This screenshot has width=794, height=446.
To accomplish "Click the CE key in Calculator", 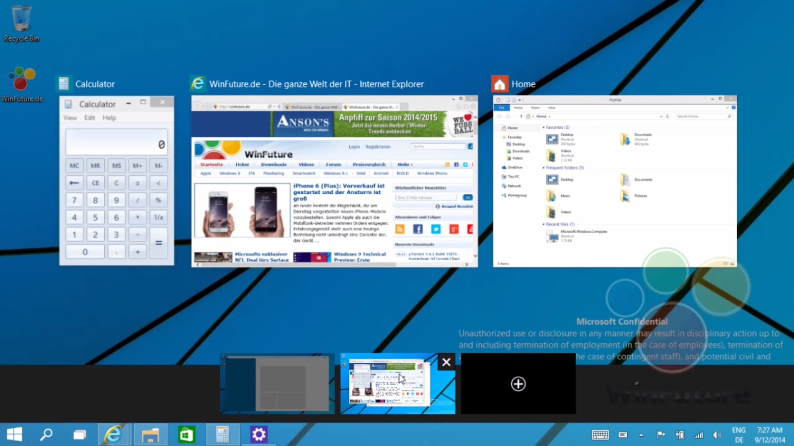I will point(95,183).
